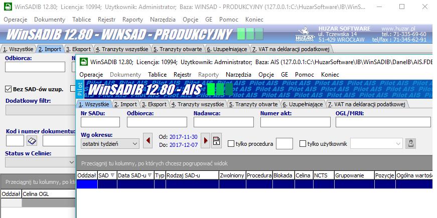The height and width of the screenshot is (218, 437).
Task: Open the Wg okresu dropdown showing ostatni tydzień
Action: [x=110, y=144]
